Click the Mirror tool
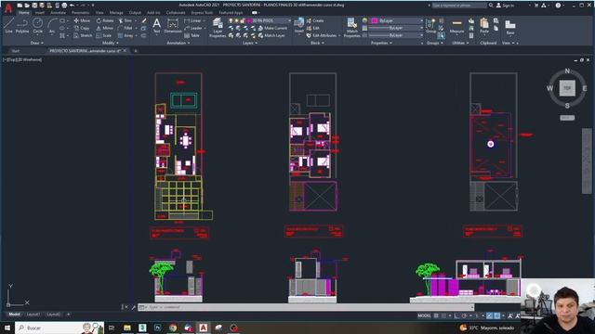 pos(105,28)
